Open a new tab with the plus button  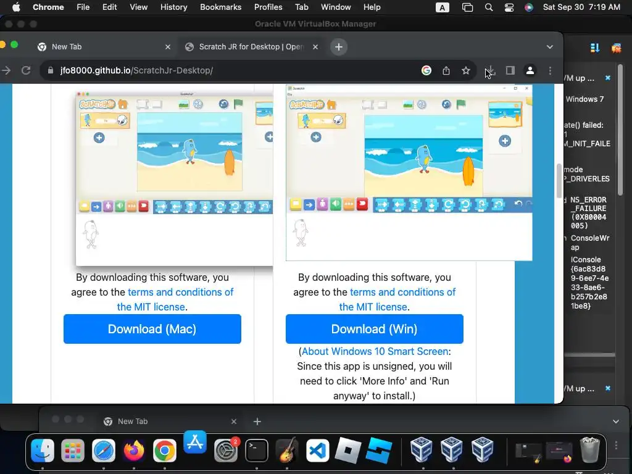339,47
